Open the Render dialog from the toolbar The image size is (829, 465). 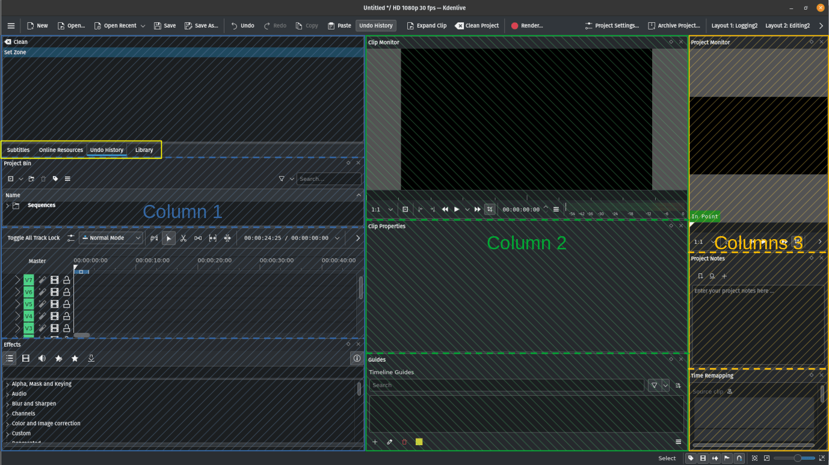(x=526, y=25)
